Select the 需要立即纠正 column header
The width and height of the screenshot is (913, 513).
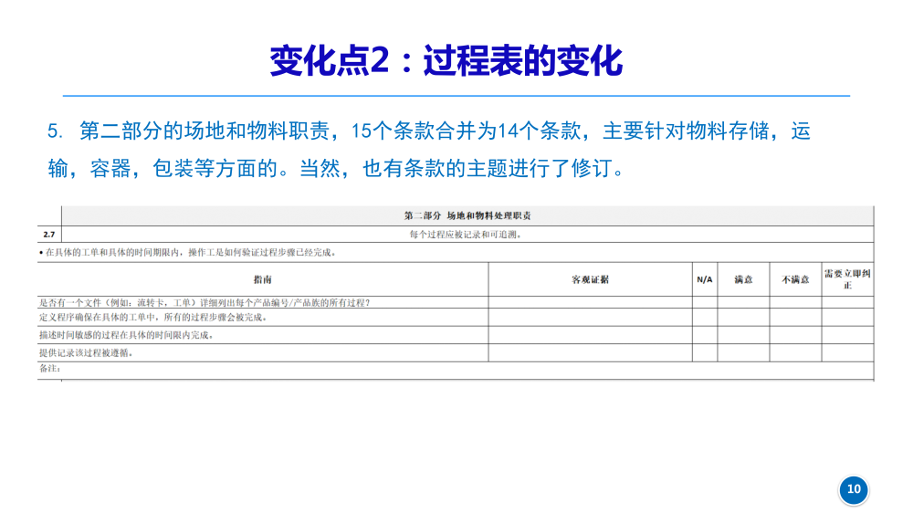847,279
